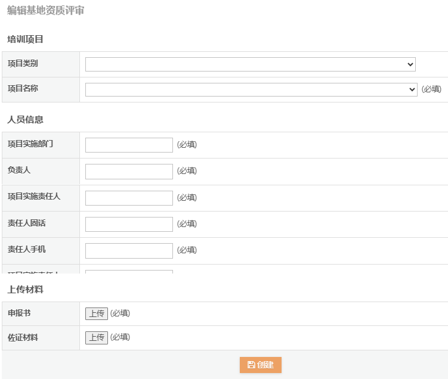448x379 pixels.
Task: Click the 项目名称 row label
Action: pos(23,88)
